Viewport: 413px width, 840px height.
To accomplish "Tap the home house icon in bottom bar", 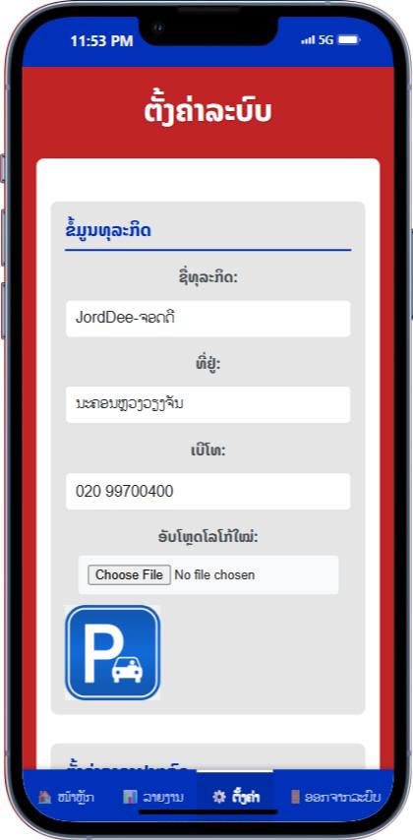I will click(45, 797).
